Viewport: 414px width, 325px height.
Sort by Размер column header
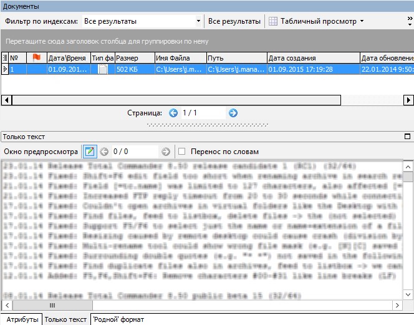point(135,58)
